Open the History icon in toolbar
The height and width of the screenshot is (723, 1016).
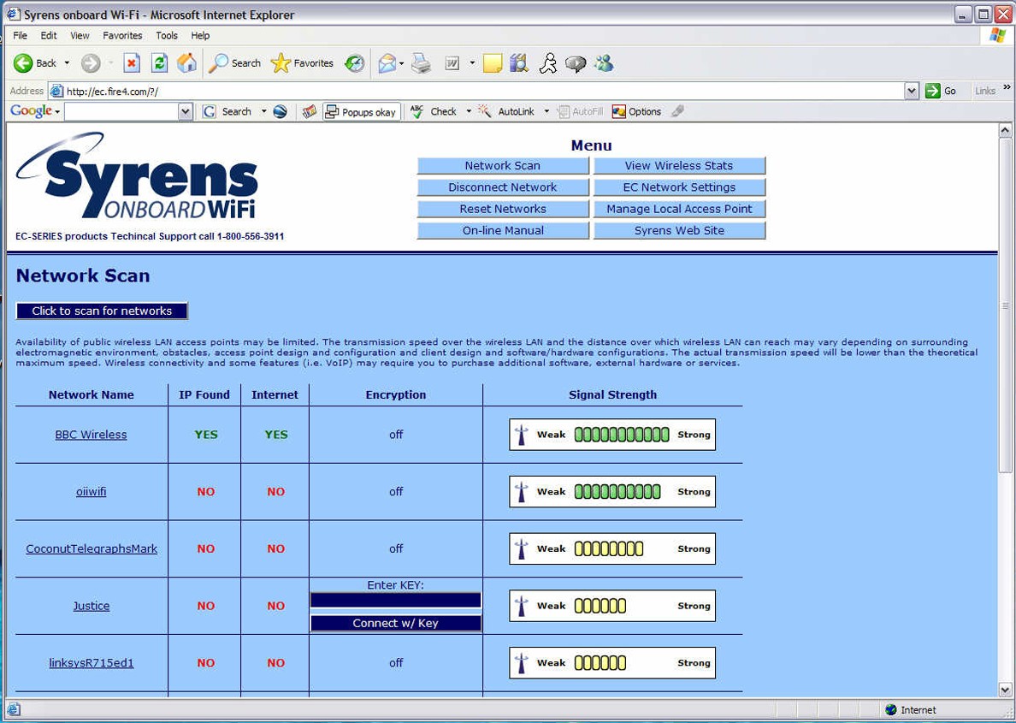[x=354, y=63]
